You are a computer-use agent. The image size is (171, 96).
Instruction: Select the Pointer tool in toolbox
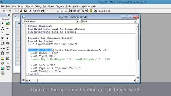pyautogui.click(x=3, y=23)
